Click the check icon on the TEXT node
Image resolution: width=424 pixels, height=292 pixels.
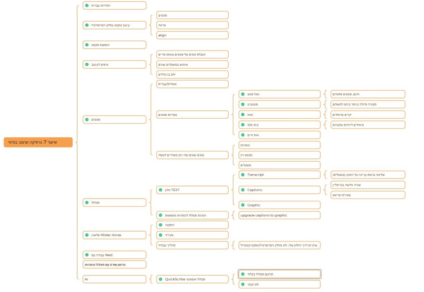(x=161, y=190)
